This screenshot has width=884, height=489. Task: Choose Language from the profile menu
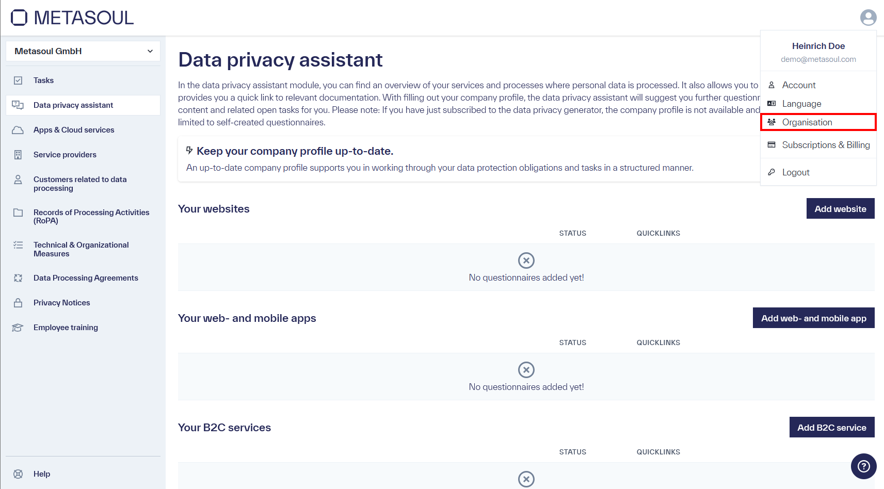(801, 103)
